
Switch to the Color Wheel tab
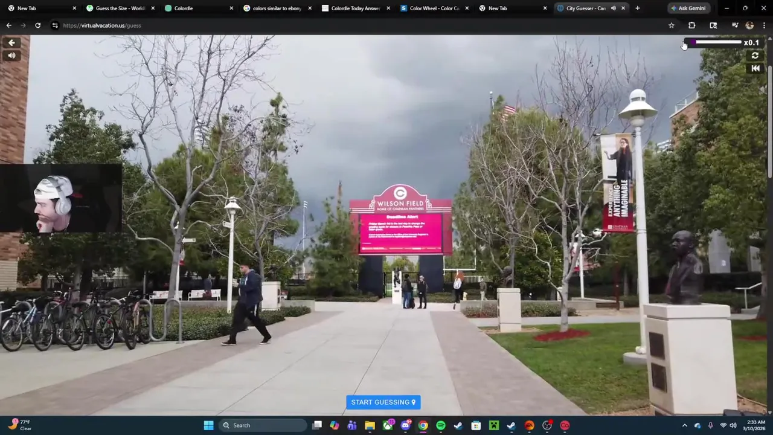point(434,8)
